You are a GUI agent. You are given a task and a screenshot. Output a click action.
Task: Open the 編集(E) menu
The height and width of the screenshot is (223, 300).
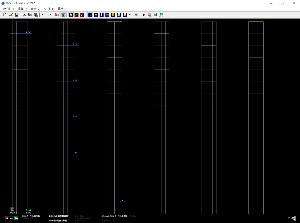coord(22,9)
